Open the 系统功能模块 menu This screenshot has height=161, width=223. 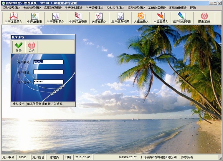[x=178, y=8]
